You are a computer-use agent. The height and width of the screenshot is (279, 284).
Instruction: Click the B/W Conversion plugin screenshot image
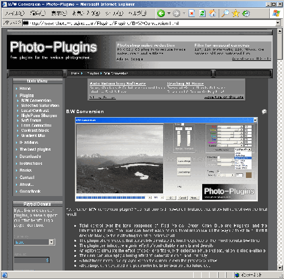coord(166,159)
